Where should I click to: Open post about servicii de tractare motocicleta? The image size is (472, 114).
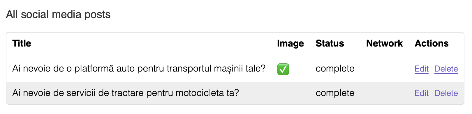126,93
